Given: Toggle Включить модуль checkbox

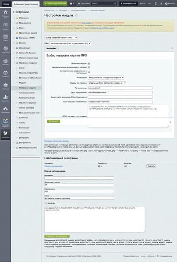Looking at the screenshot, I should (x=89, y=64).
